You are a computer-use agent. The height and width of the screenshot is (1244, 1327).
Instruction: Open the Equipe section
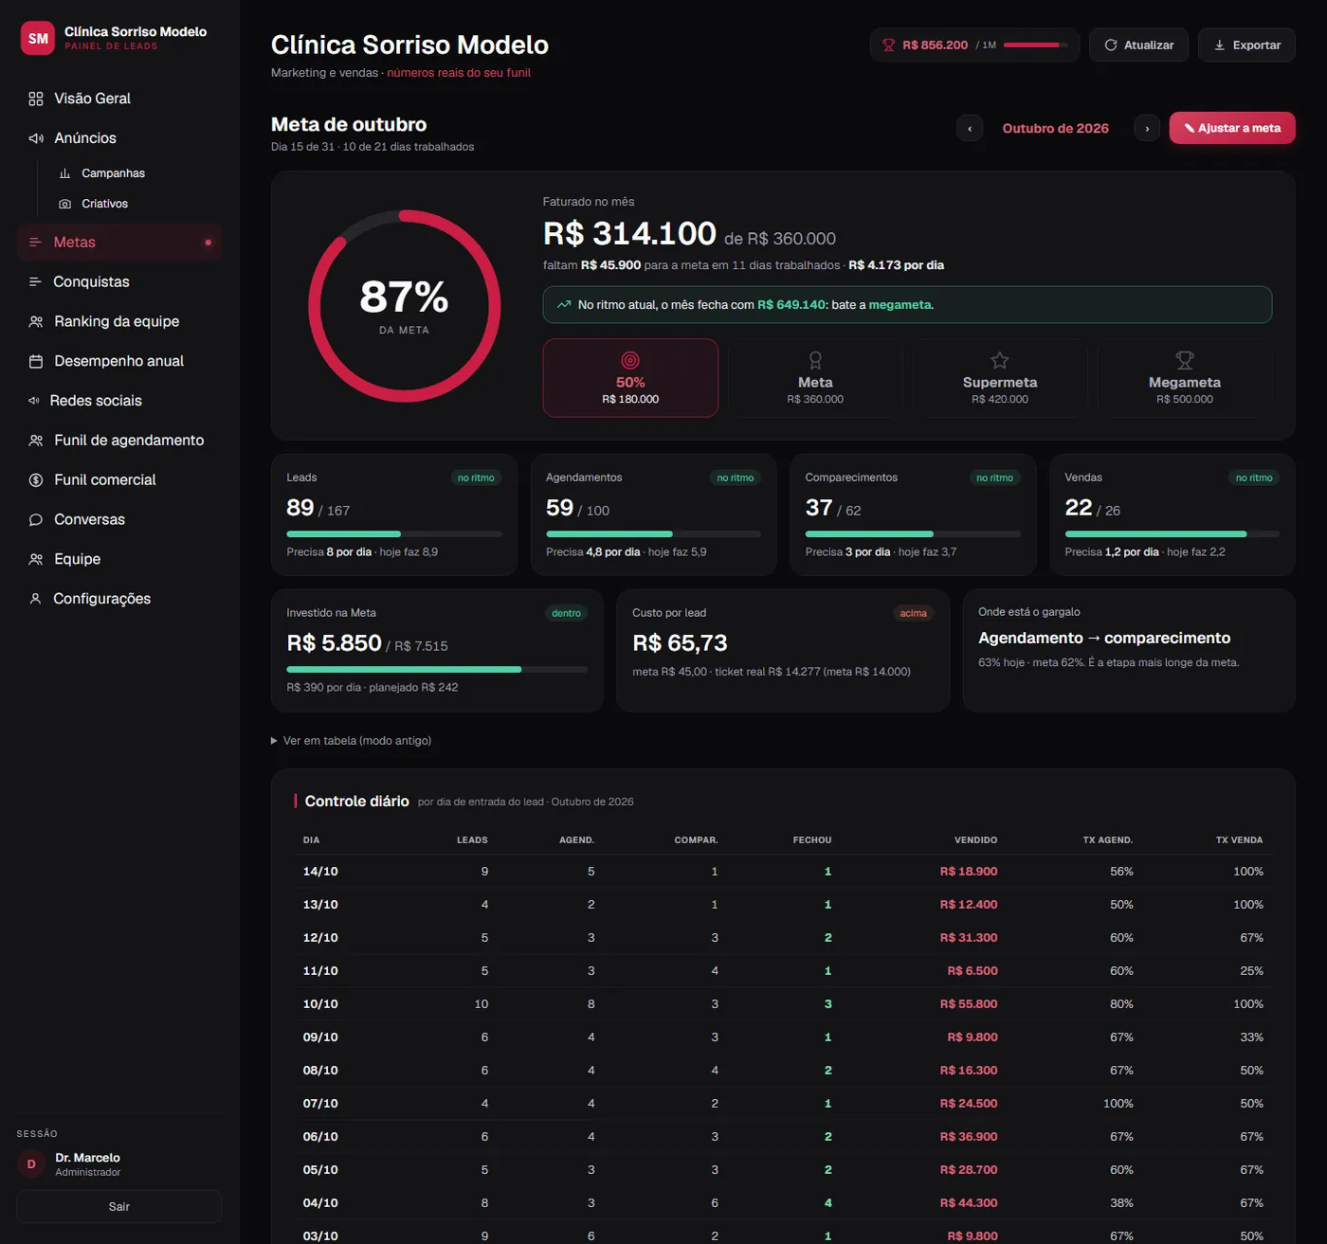pyautogui.click(x=119, y=559)
